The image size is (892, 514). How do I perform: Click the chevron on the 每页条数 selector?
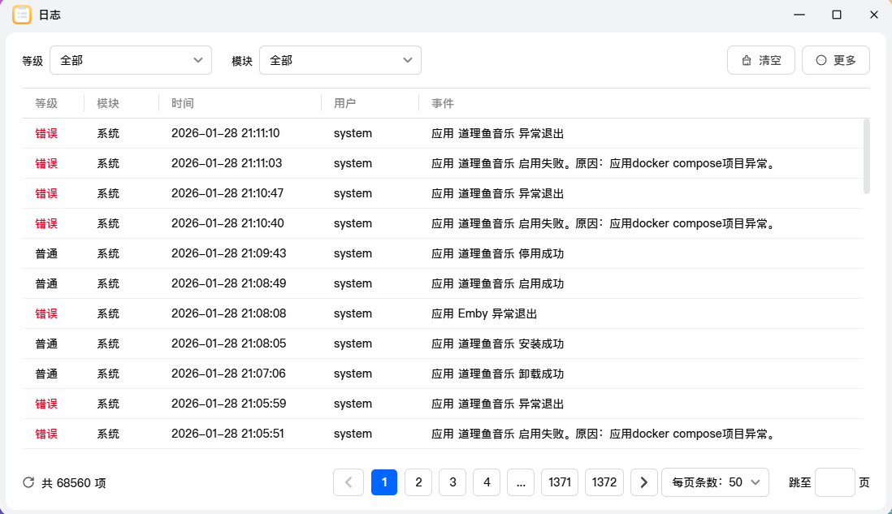tap(757, 482)
